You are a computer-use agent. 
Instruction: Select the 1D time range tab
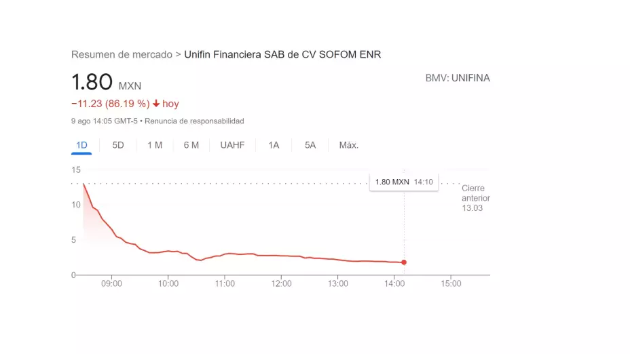point(81,145)
